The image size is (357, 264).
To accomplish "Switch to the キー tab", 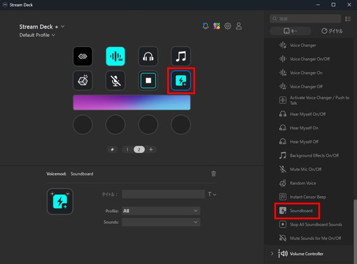I will [290, 31].
